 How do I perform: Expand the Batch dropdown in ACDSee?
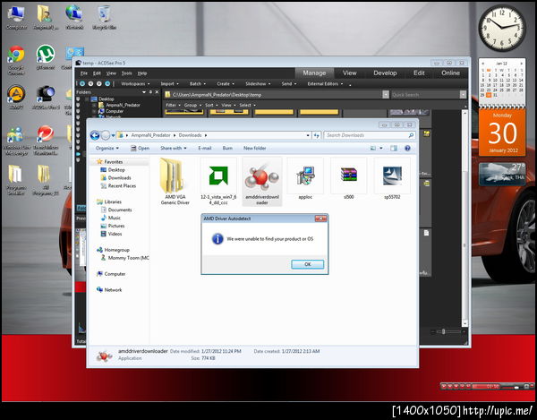[x=198, y=84]
